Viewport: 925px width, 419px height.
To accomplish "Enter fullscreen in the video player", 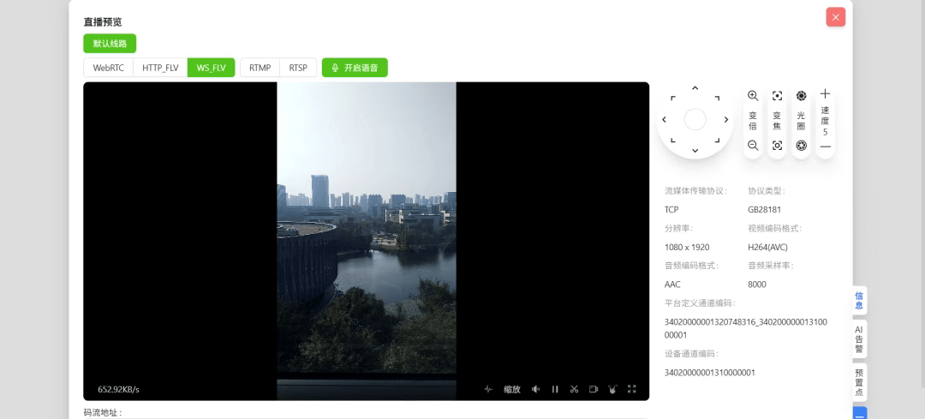I will [632, 389].
